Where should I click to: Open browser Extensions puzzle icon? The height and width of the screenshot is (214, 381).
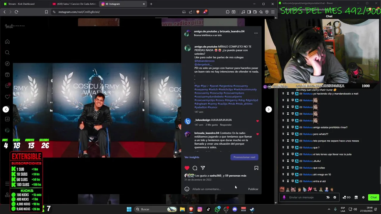[228, 12]
